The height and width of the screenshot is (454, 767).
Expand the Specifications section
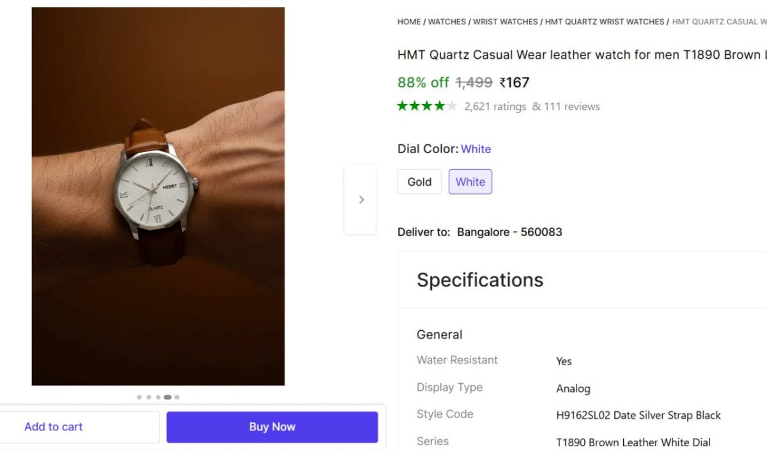pyautogui.click(x=480, y=280)
